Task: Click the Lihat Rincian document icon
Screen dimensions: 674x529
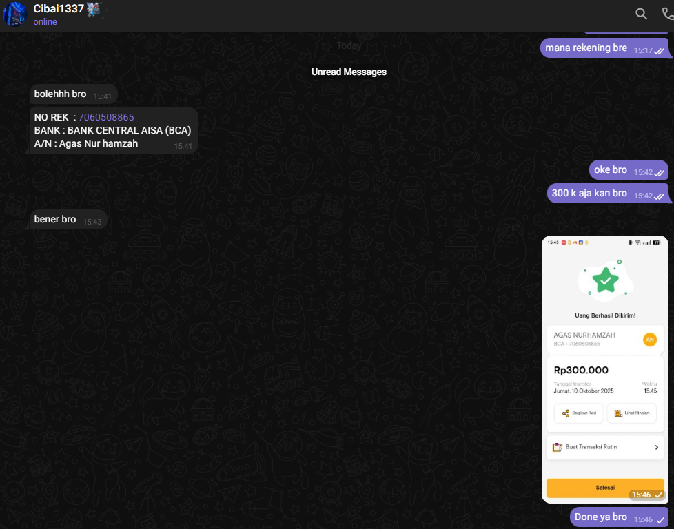Action: click(x=619, y=413)
